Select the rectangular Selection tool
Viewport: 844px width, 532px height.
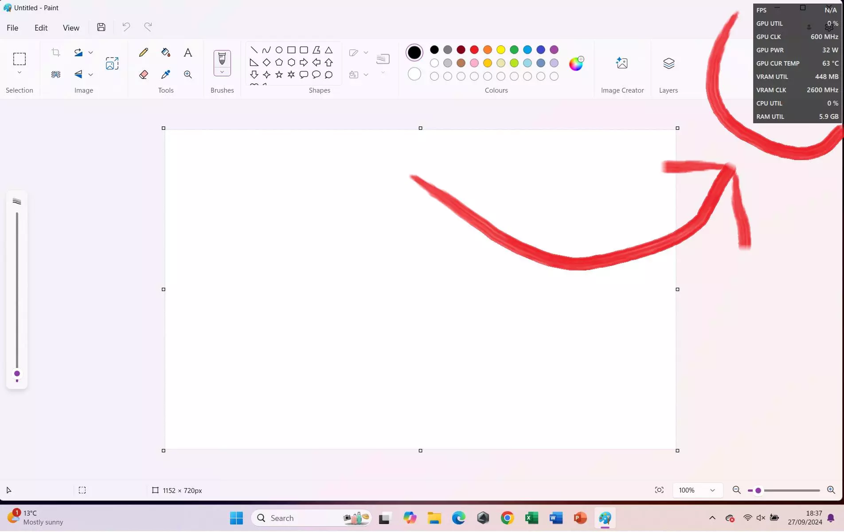tap(19, 60)
